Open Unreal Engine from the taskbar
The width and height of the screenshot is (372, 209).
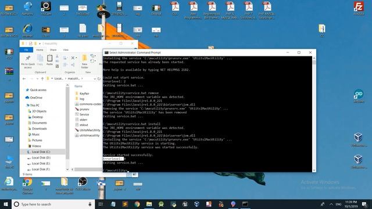[185, 204]
